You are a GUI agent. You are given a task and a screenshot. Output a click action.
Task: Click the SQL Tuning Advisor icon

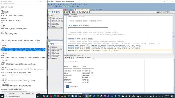tap(75, 12)
